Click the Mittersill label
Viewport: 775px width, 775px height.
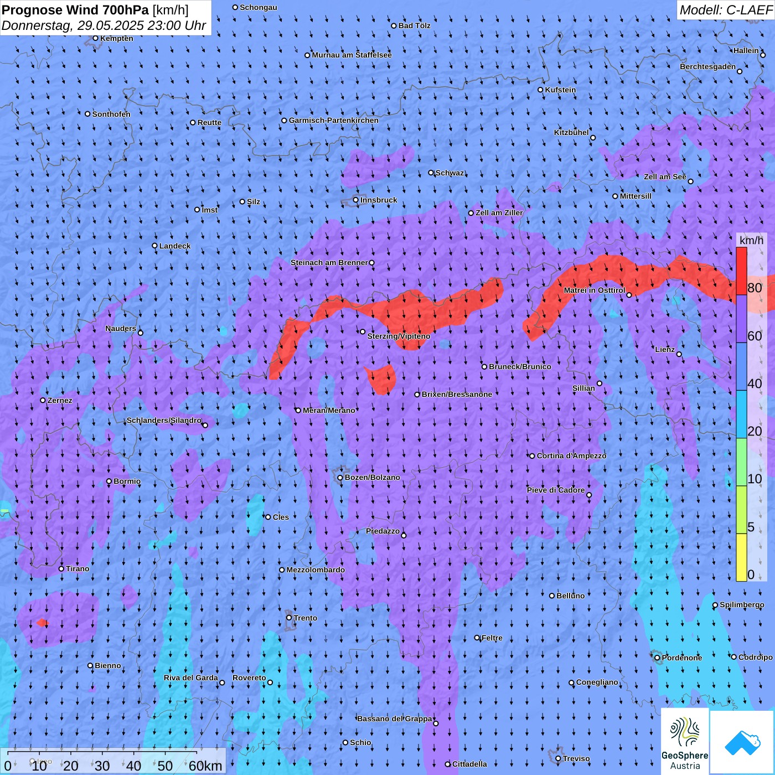point(635,196)
